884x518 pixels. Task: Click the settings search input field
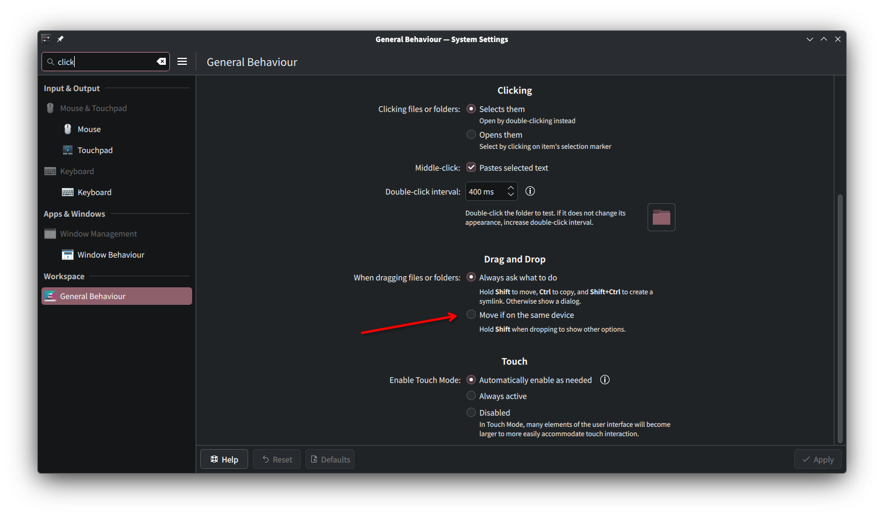(106, 61)
